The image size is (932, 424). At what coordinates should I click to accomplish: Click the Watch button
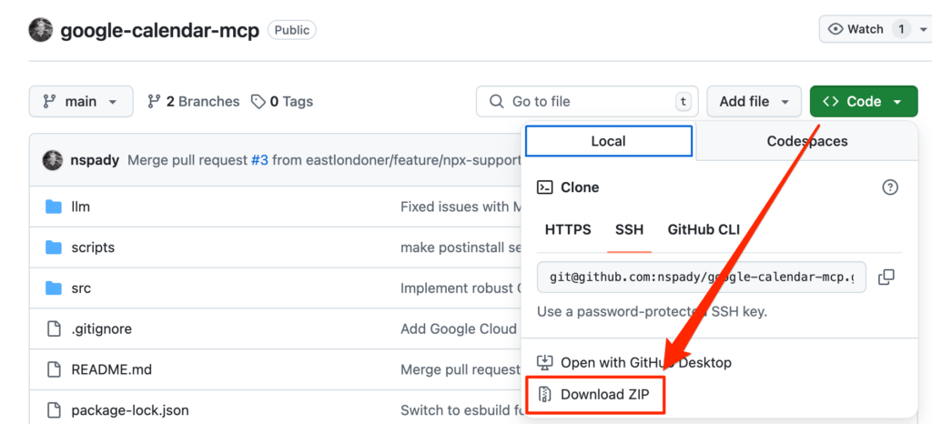[866, 29]
